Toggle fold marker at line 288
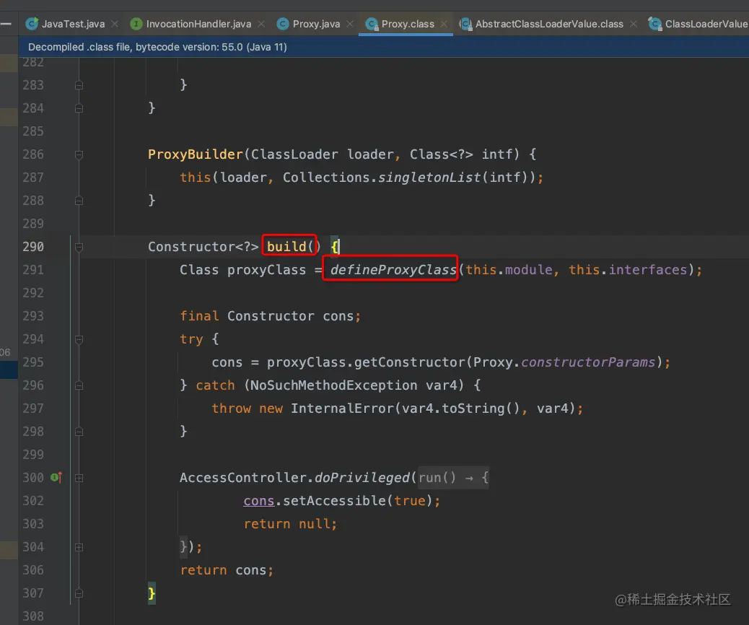This screenshot has width=749, height=625. pyautogui.click(x=79, y=201)
